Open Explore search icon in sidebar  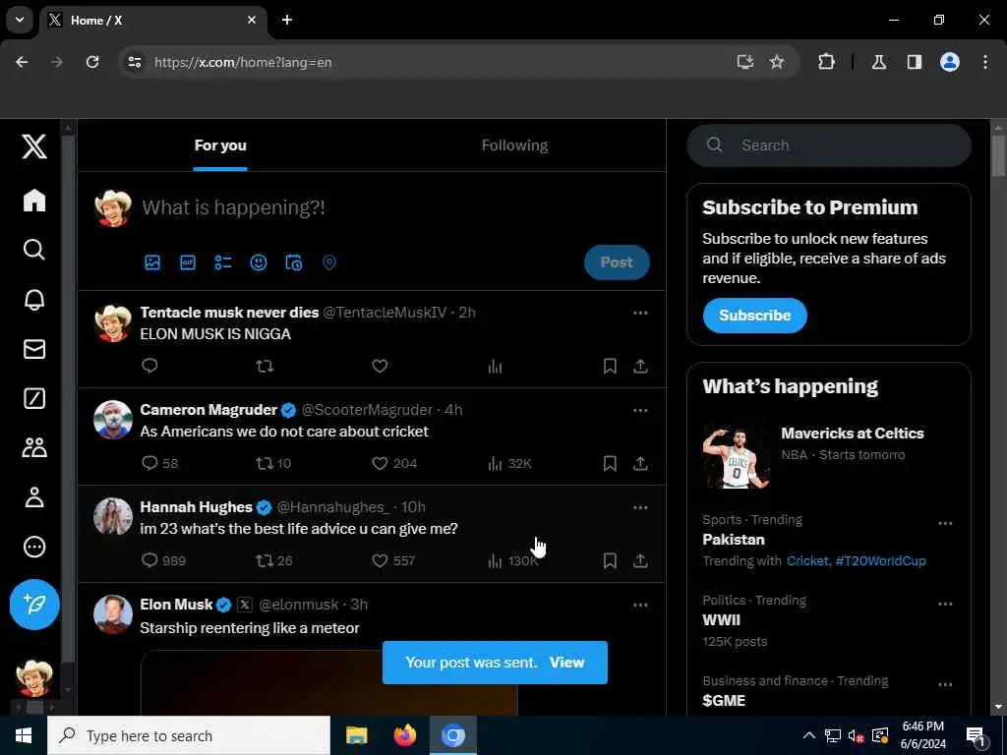coord(34,249)
